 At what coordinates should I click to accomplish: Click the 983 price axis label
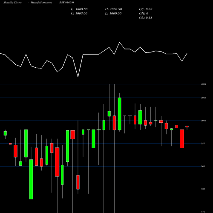coord(203,144)
